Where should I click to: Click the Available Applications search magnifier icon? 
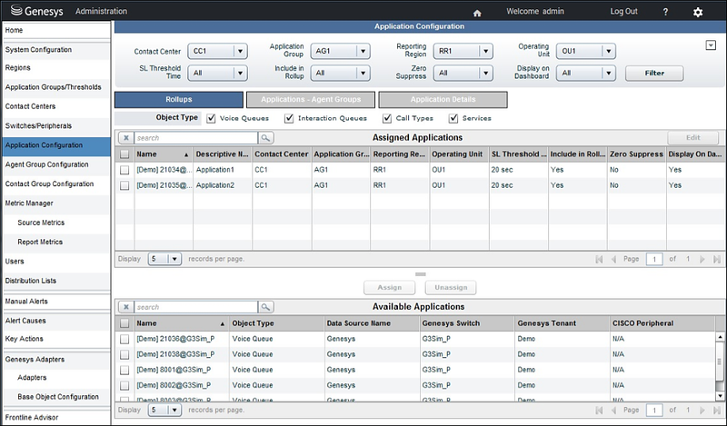(x=265, y=308)
